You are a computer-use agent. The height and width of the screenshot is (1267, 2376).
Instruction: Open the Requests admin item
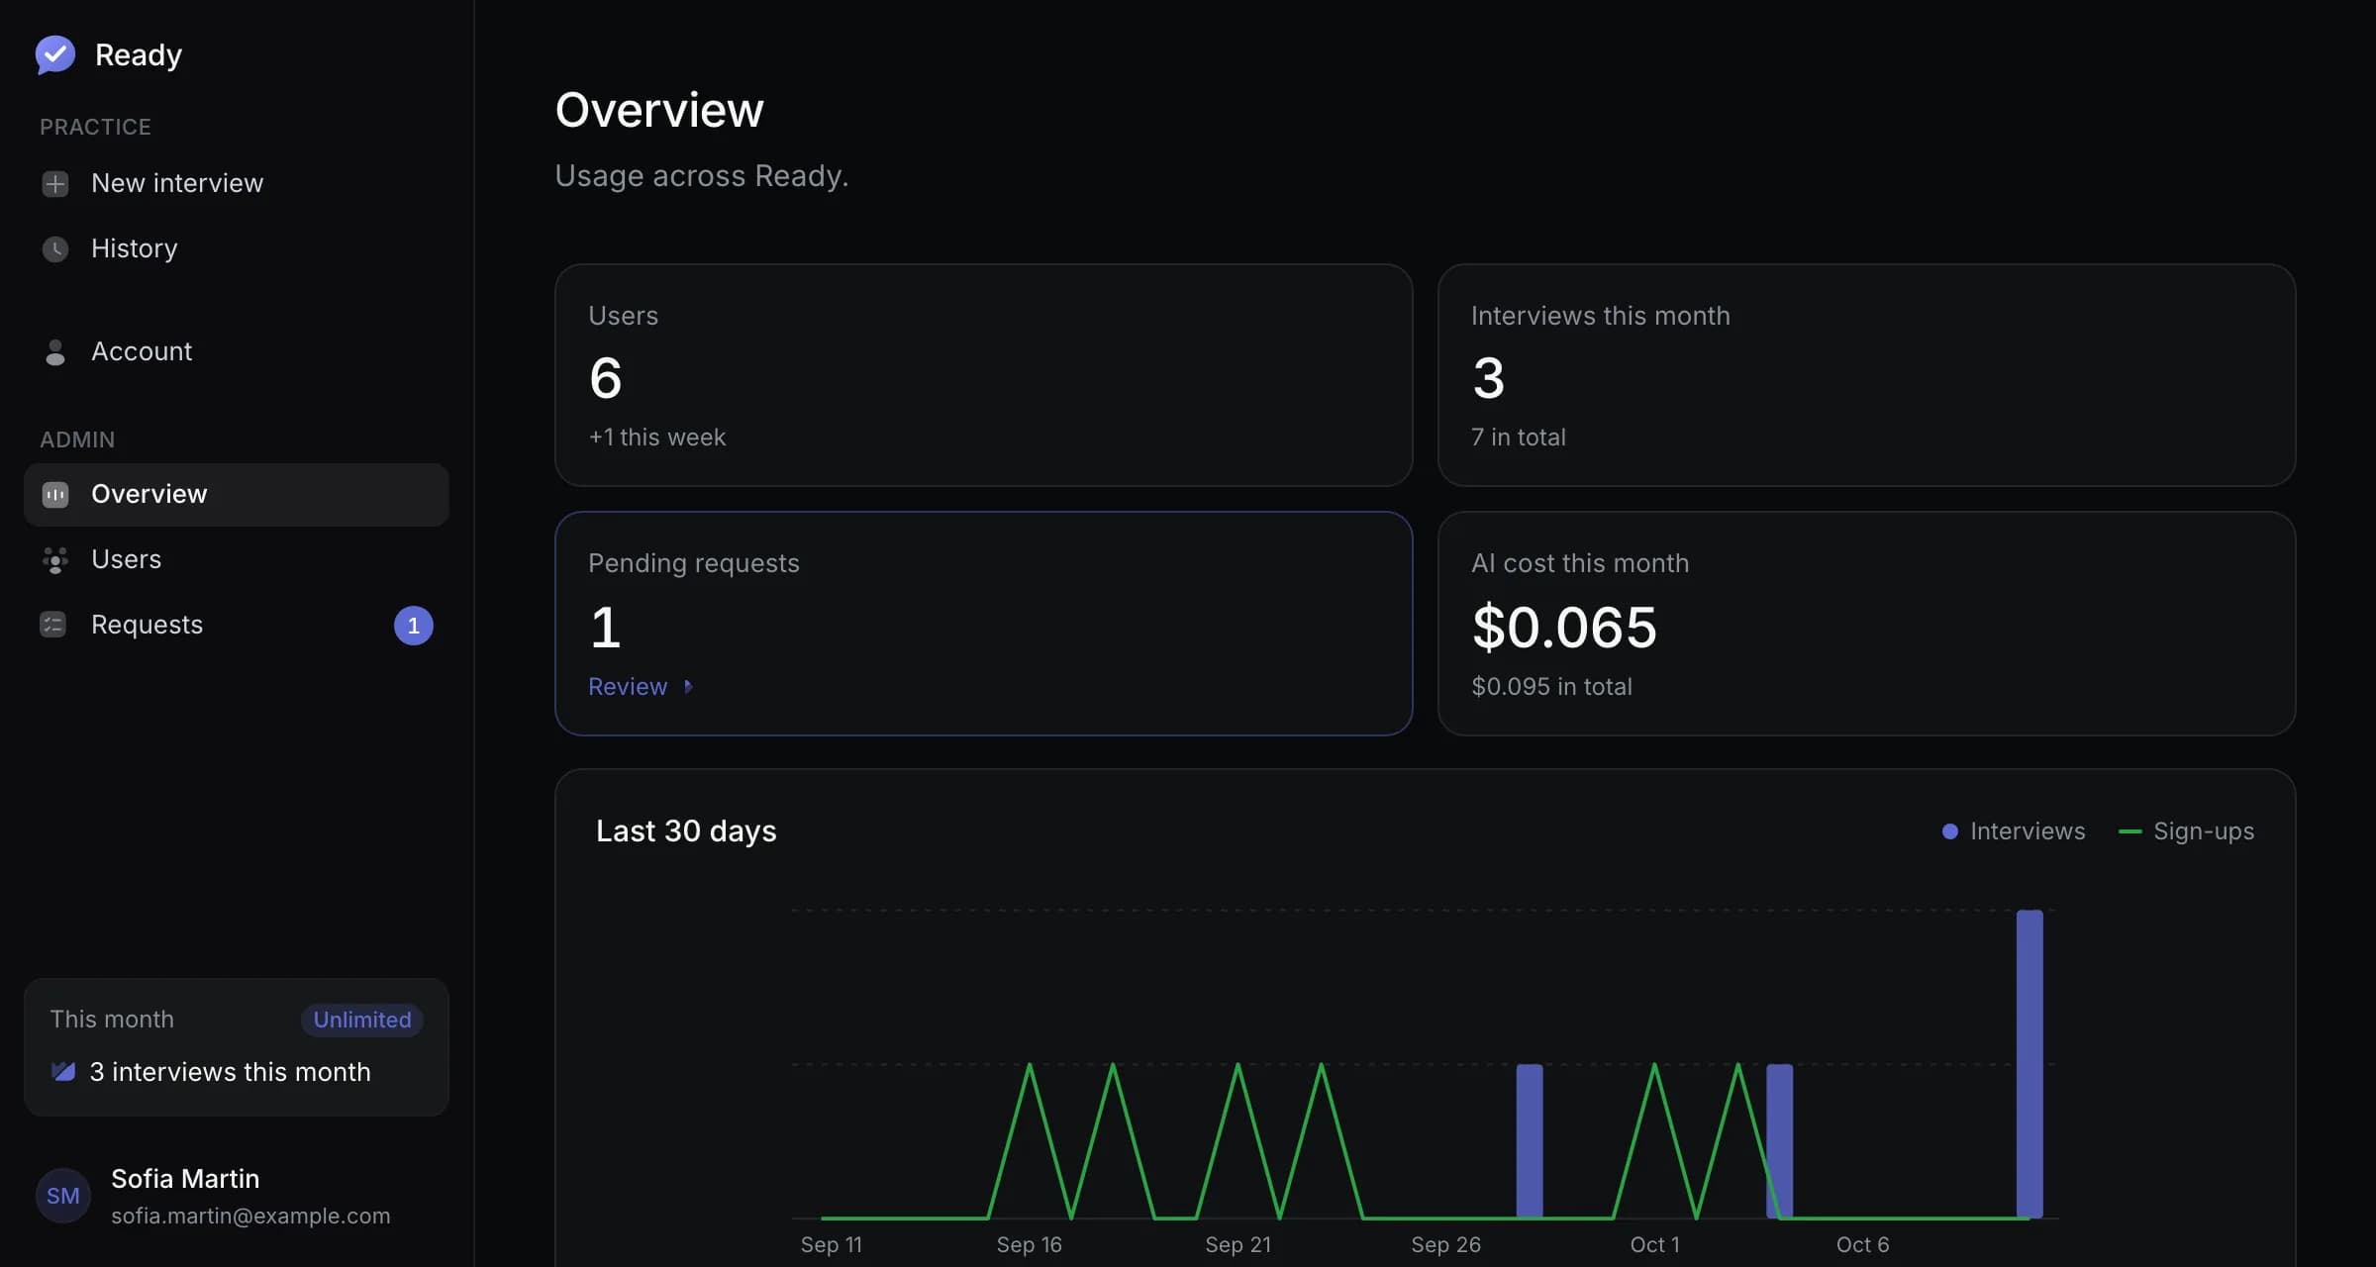237,625
